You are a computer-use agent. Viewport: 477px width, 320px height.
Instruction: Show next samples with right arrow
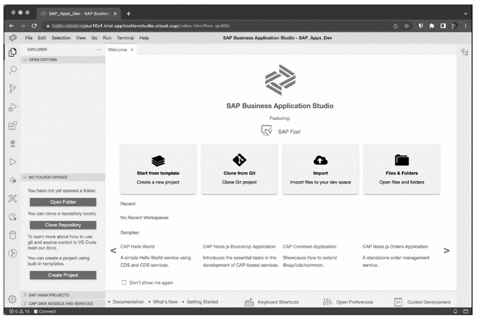pos(446,250)
